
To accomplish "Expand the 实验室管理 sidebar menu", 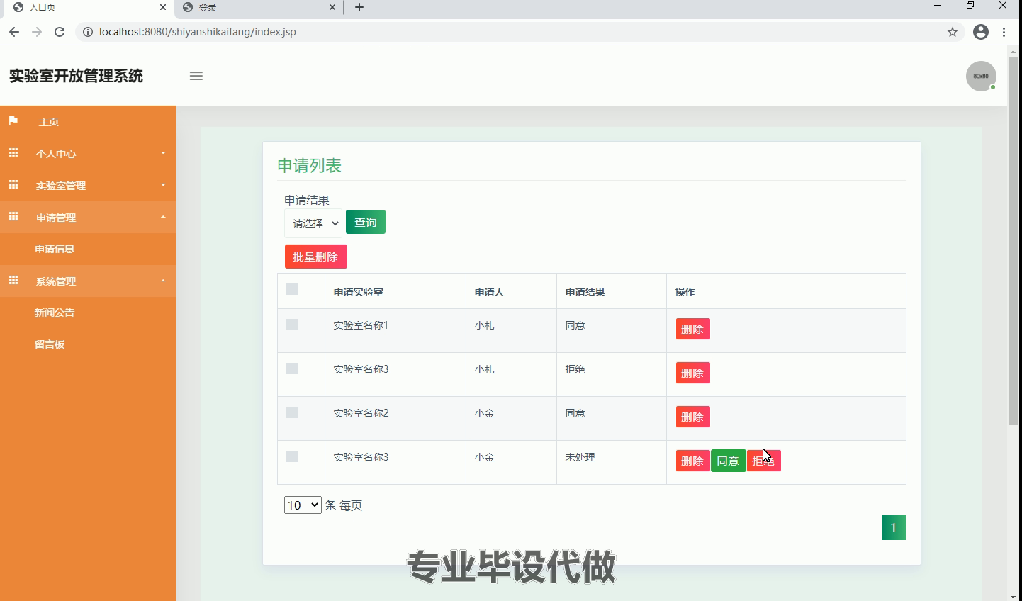I will 88,185.
